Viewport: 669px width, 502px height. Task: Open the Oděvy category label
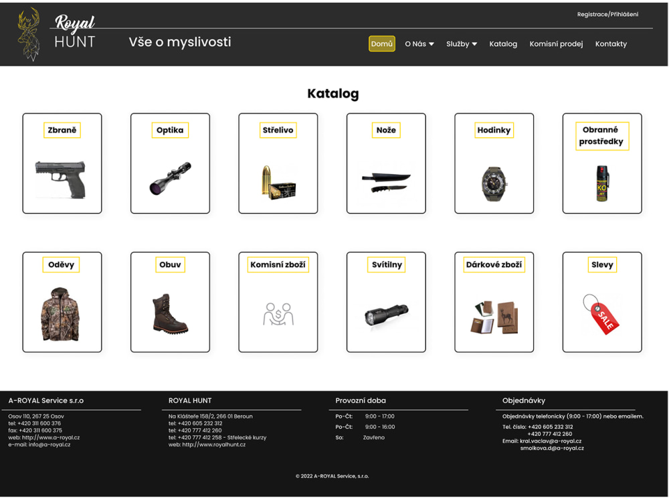coord(61,264)
